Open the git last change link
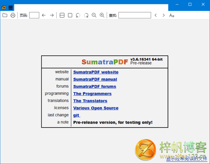 pyautogui.click(x=77, y=115)
